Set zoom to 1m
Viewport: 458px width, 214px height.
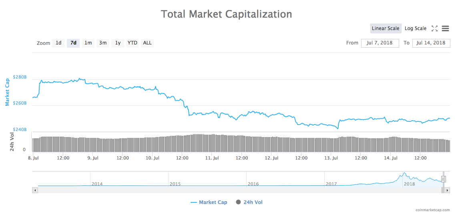pyautogui.click(x=88, y=43)
